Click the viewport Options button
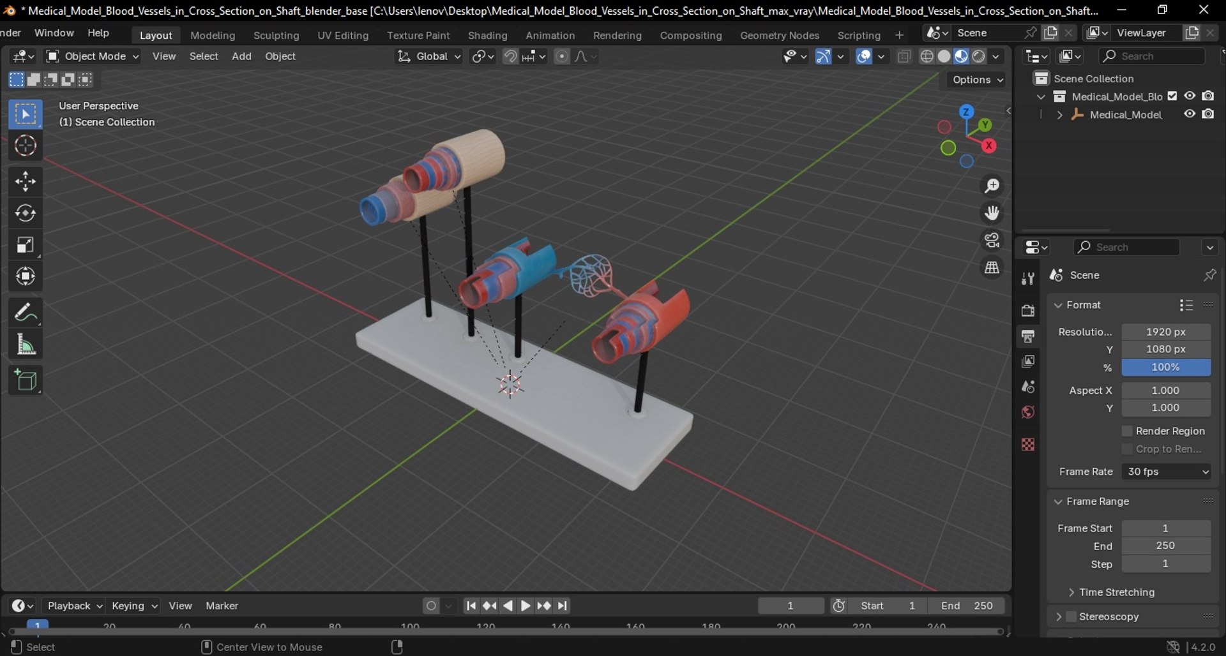This screenshot has width=1226, height=656. point(977,80)
